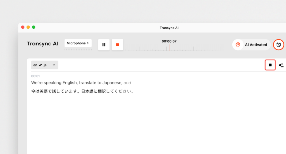
Task: Click the microphone input level meter
Action: (x=78, y=49)
